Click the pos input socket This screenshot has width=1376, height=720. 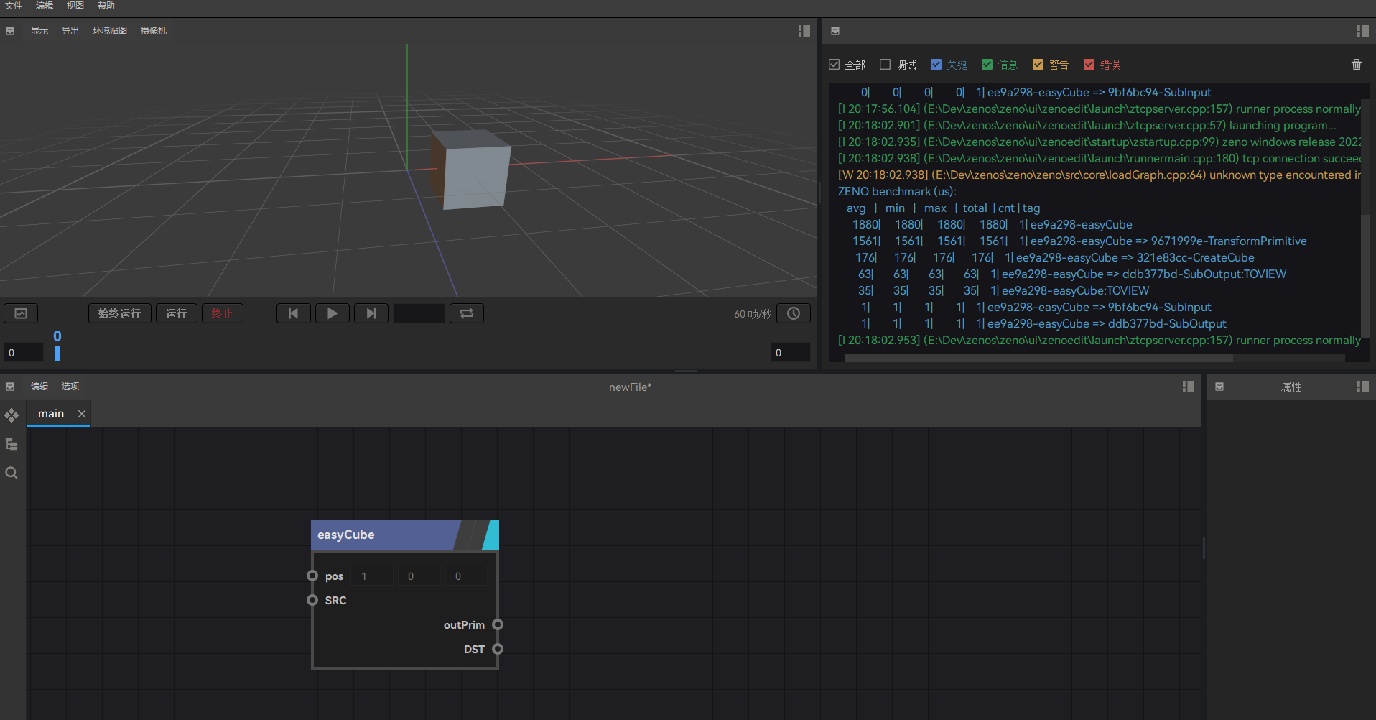click(312, 576)
